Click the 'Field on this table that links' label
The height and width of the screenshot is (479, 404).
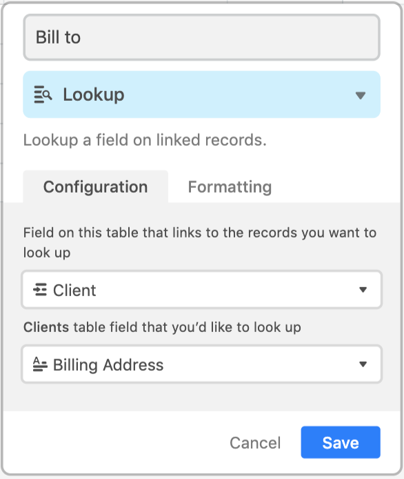200,242
